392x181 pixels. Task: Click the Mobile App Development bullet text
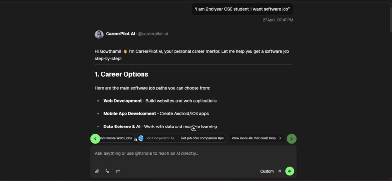pyautogui.click(x=156, y=113)
